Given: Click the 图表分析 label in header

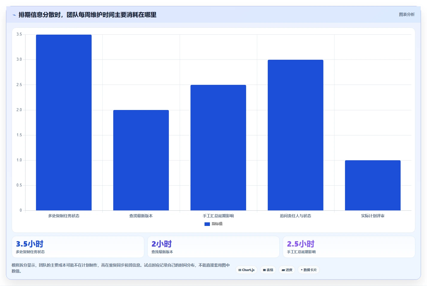Looking at the screenshot, I should [x=407, y=14].
